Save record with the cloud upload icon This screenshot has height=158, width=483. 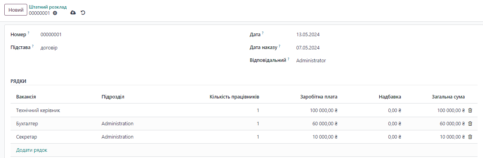[x=73, y=13]
